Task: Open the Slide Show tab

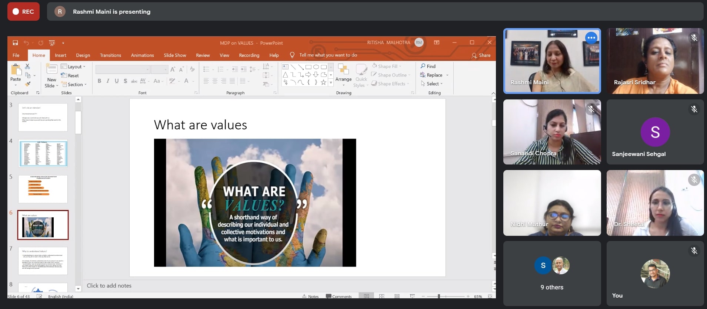Action: point(175,55)
